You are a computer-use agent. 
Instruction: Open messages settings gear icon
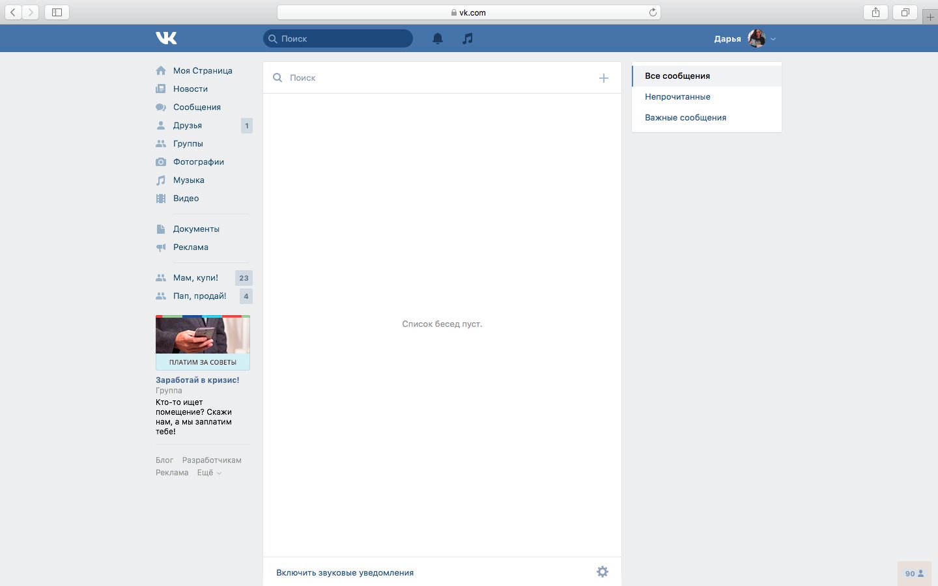(603, 572)
